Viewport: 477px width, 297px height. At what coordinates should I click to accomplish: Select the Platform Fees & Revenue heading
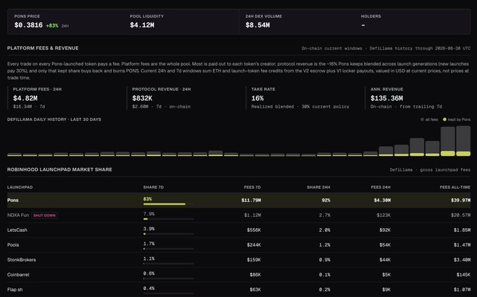coord(43,48)
